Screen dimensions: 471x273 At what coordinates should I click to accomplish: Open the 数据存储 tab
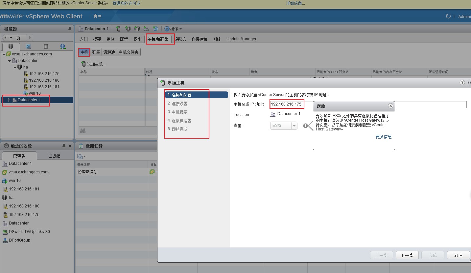(x=199, y=39)
